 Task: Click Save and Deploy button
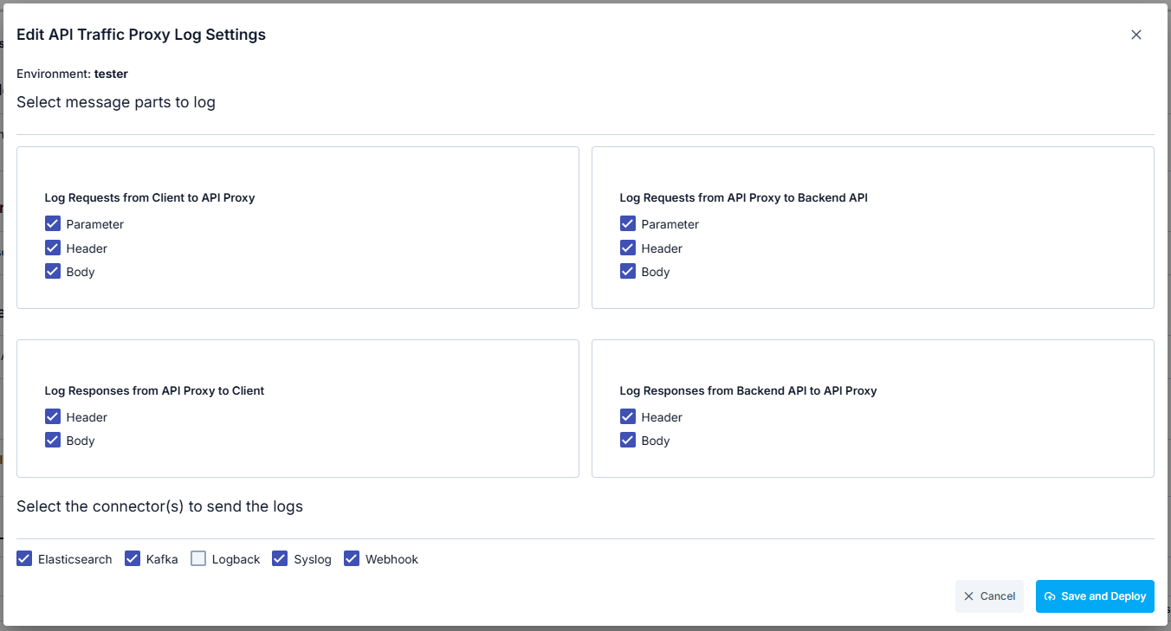point(1095,596)
